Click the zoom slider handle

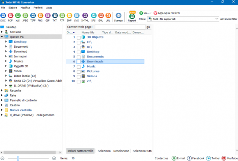[x=18, y=158]
